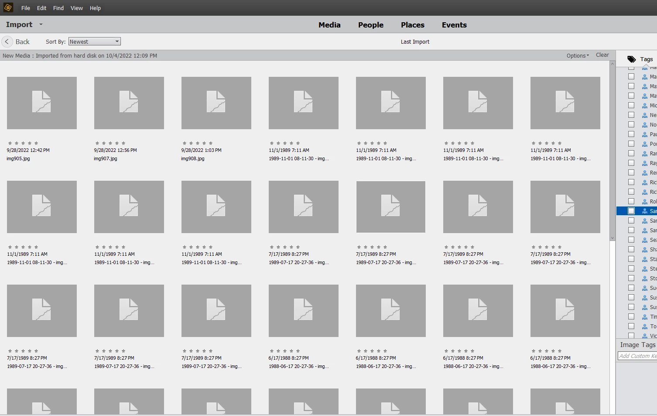
Task: Click the person icon of the Tin tag
Action: click(645, 317)
